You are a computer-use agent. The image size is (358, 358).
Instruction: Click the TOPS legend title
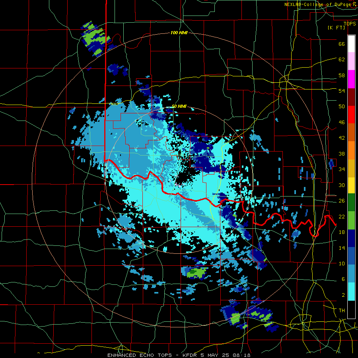(x=350, y=23)
